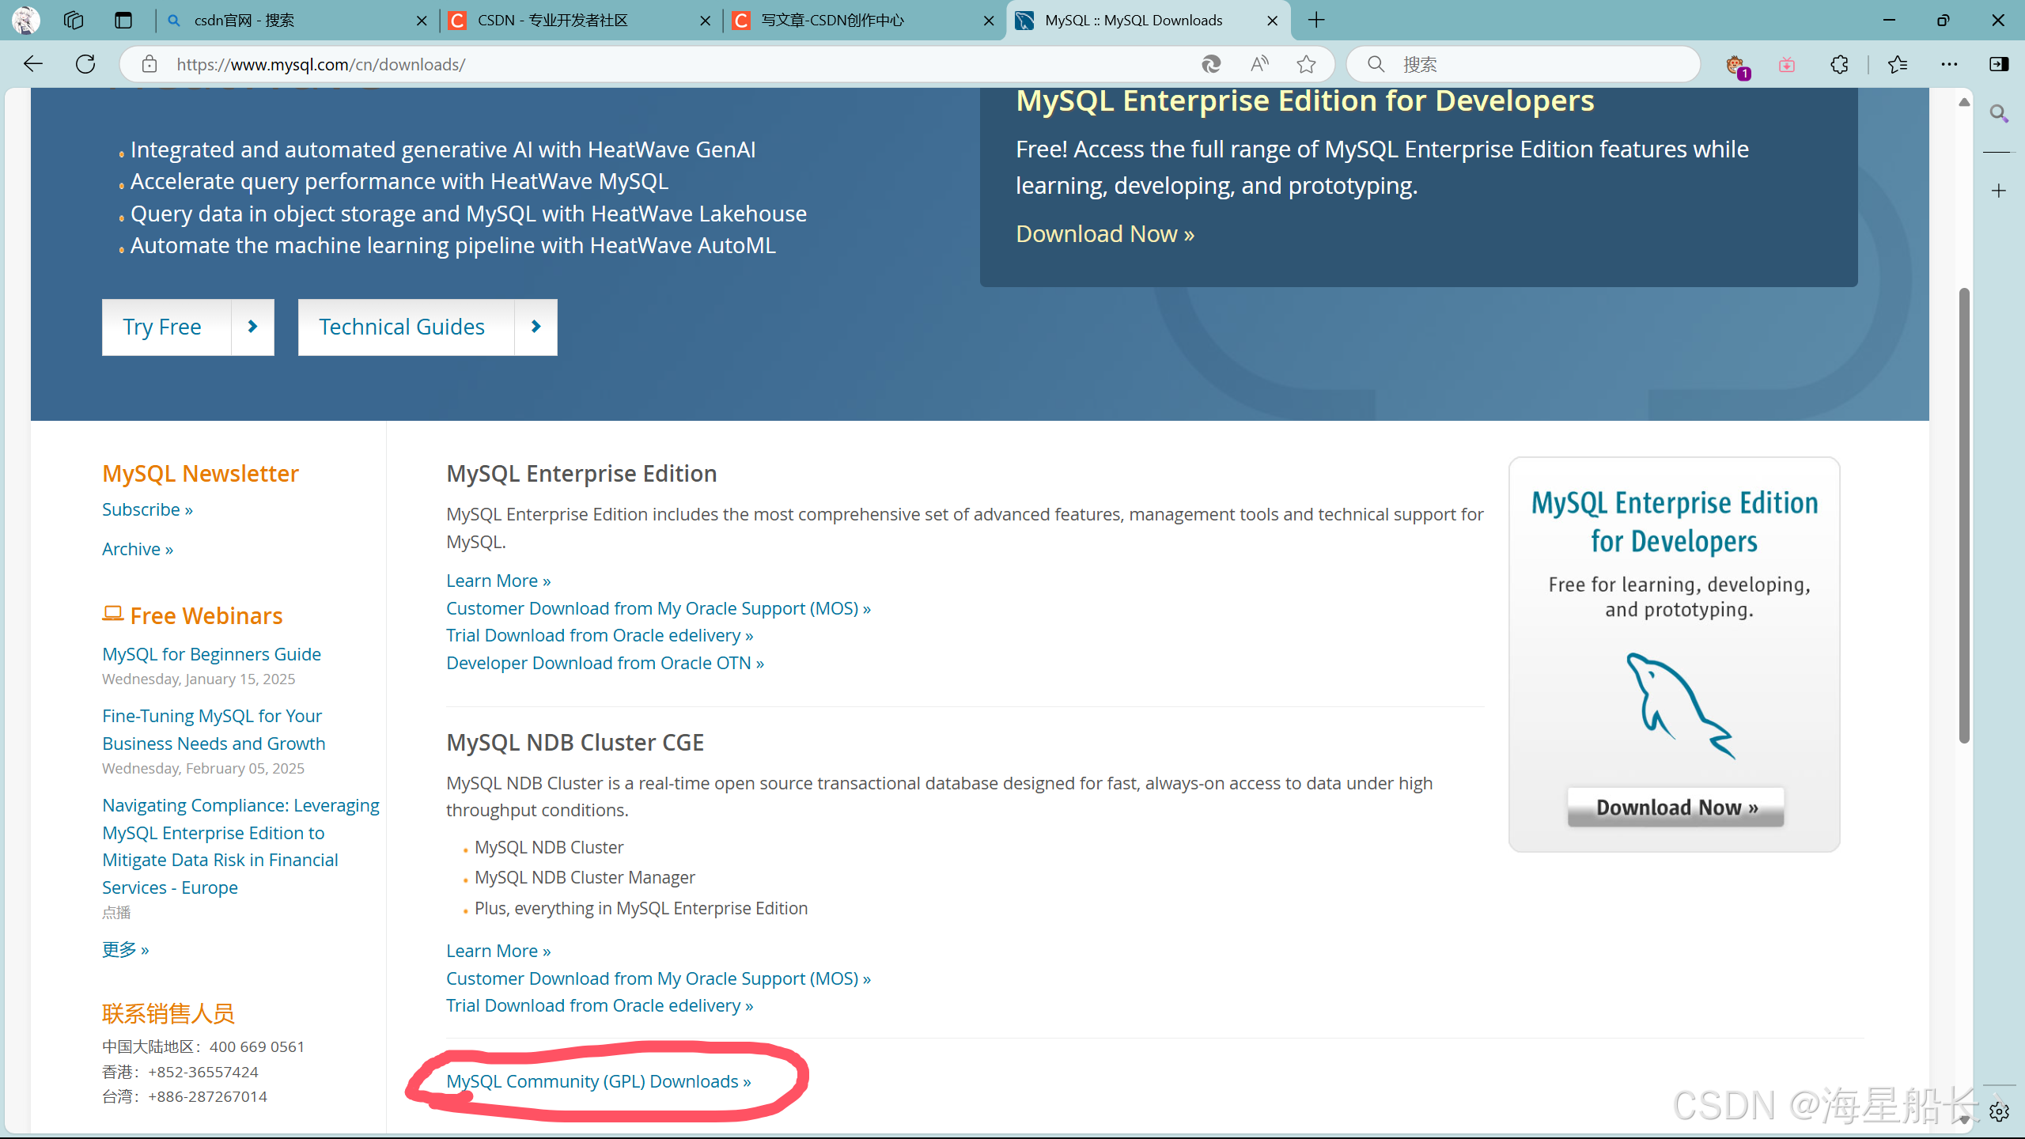Open workspaces icon in title bar
Screen dimensions: 2025x1139
(74, 21)
